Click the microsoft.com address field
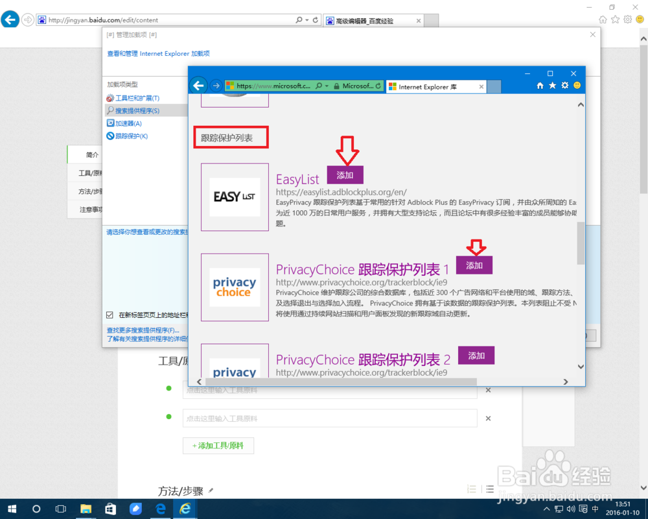The height and width of the screenshot is (519, 648). [273, 86]
